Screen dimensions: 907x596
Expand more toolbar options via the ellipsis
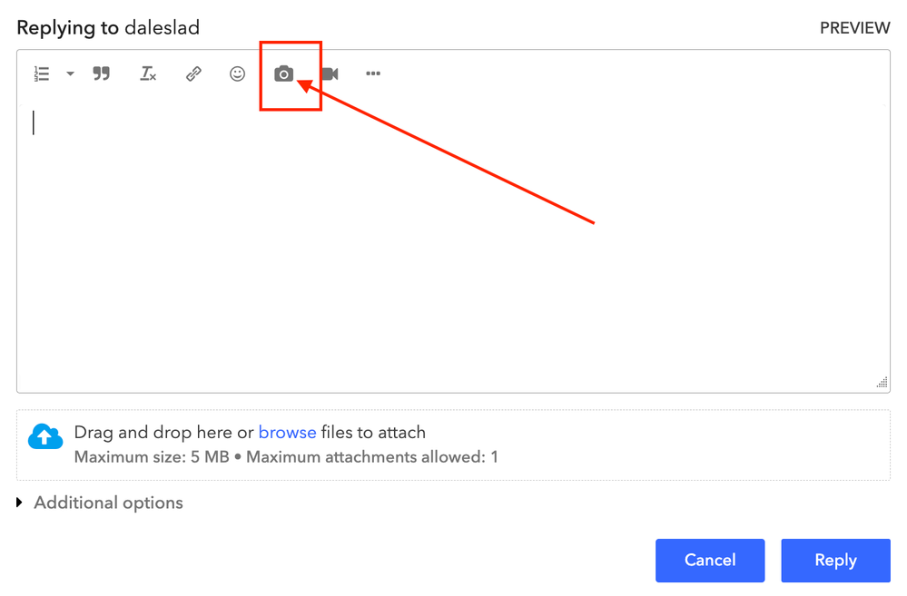click(373, 74)
